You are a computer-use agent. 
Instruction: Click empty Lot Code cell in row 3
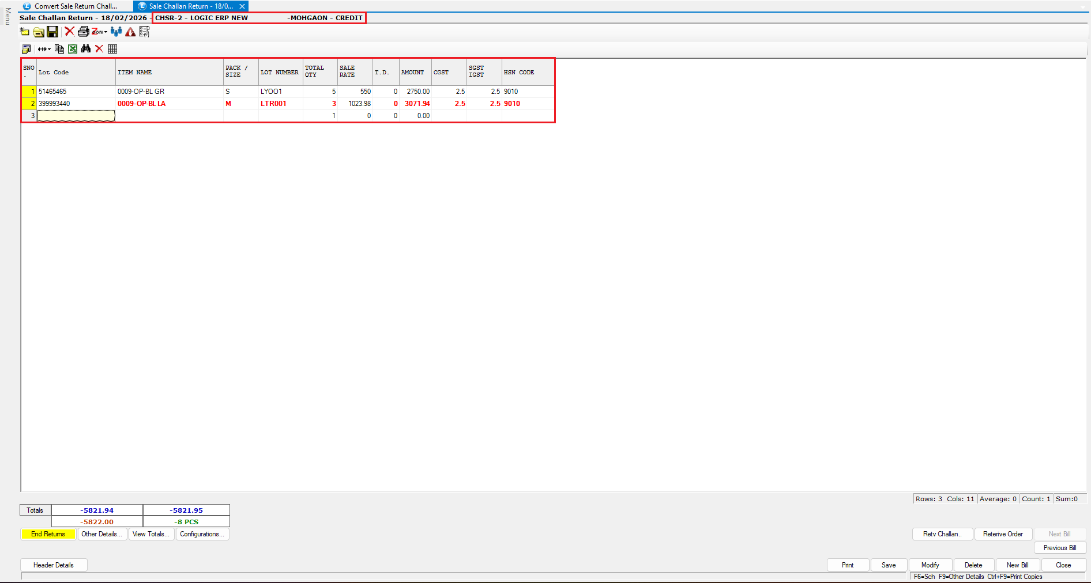76,116
